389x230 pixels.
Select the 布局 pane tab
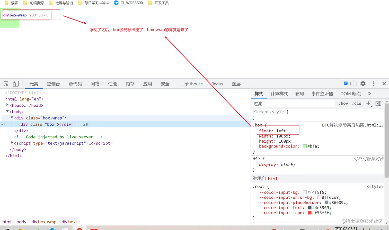pos(299,94)
